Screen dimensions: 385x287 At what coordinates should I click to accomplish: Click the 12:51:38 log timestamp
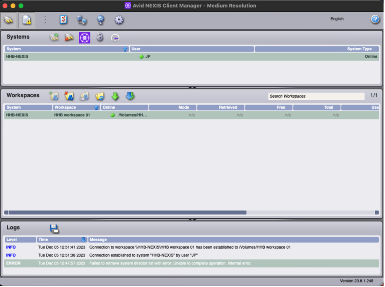coord(62,255)
